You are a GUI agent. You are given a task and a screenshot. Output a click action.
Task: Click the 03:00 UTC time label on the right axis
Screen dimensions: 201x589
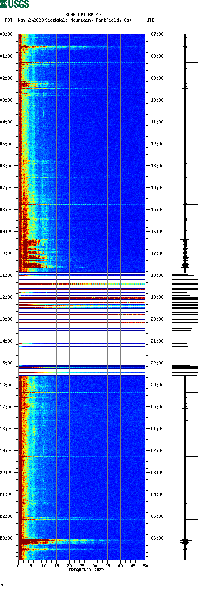tap(157, 473)
